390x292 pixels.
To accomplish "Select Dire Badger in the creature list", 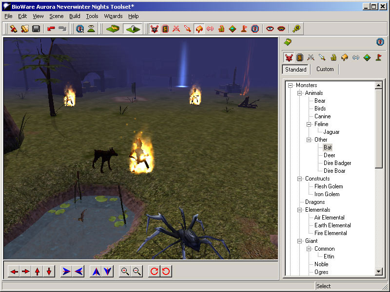I will point(337,163).
